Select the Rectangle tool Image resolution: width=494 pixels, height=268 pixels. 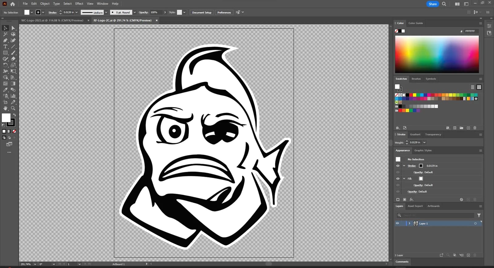point(5,53)
